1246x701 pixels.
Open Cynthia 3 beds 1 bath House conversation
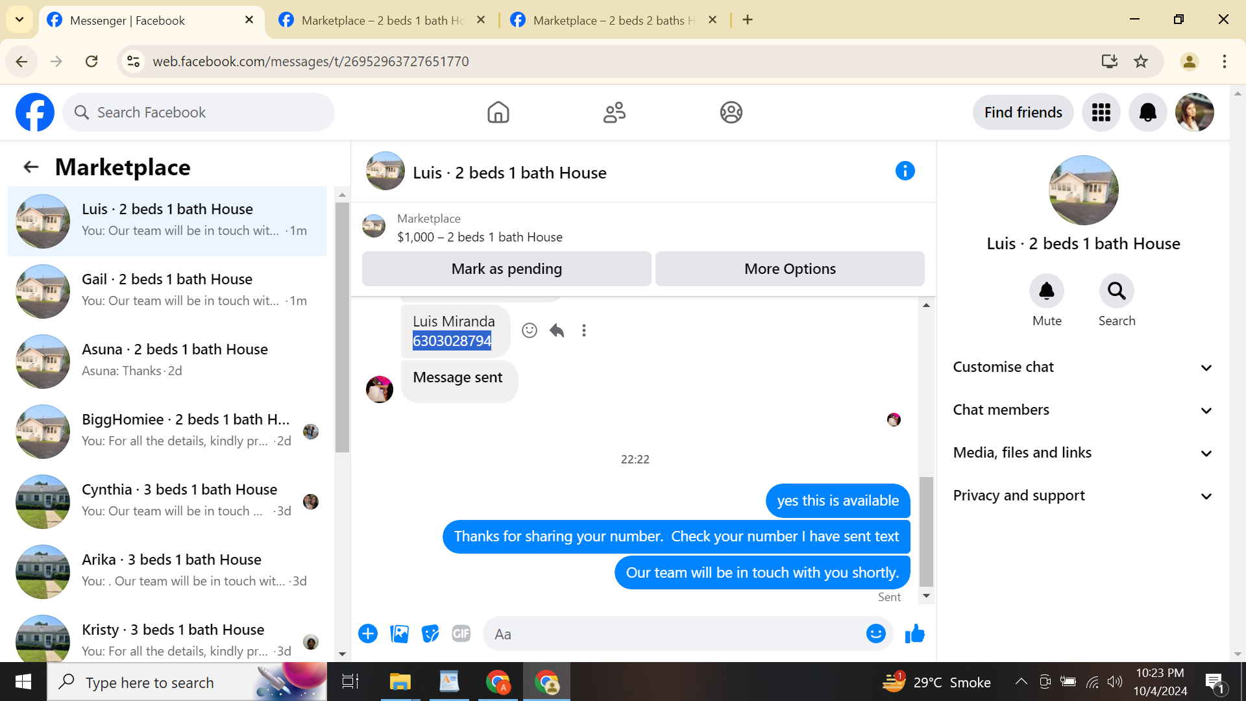(x=167, y=502)
